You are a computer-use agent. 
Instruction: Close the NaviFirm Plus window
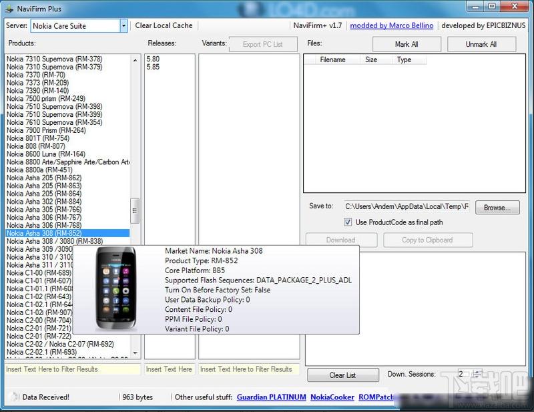click(x=515, y=7)
